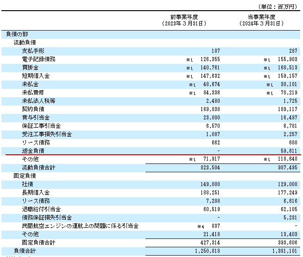Select the 流動負債 subsection heading

point(23,42)
